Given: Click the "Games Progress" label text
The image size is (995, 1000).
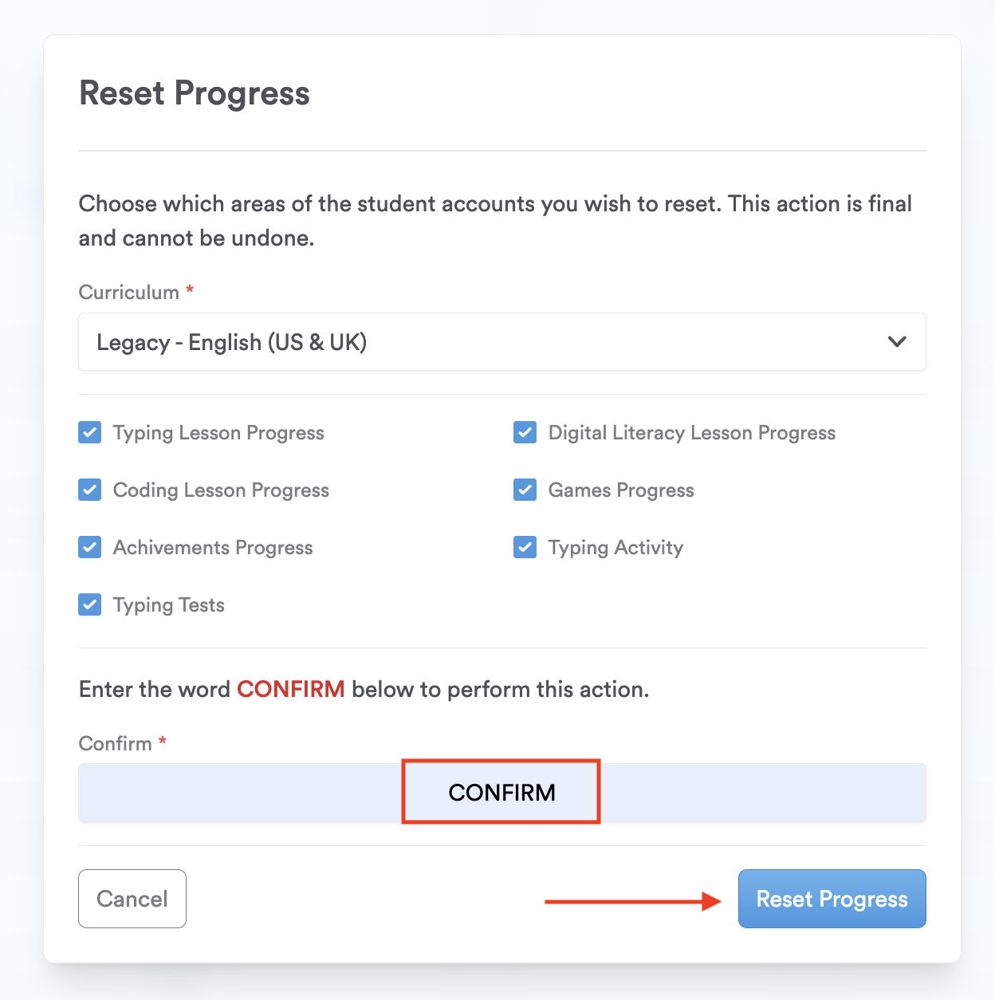Looking at the screenshot, I should [x=621, y=490].
